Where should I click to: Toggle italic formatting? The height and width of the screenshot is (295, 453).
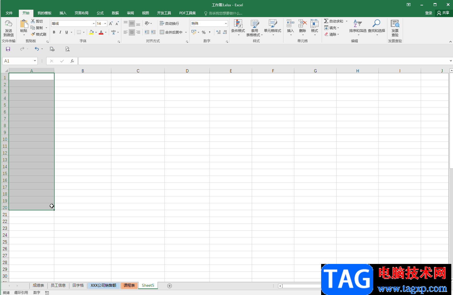[60, 32]
